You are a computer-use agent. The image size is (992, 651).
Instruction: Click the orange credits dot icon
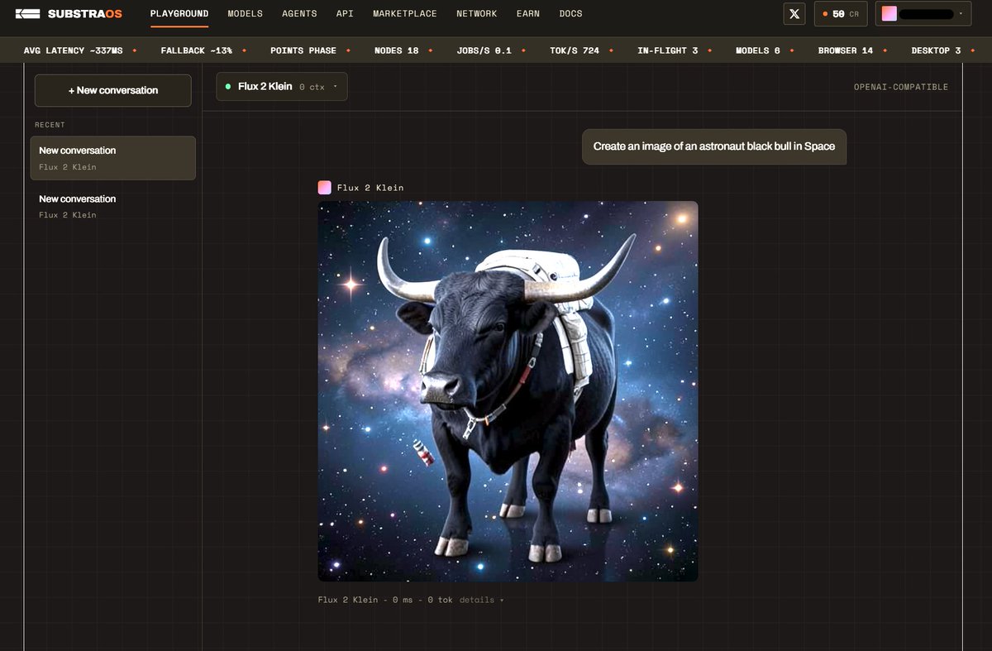coord(825,14)
